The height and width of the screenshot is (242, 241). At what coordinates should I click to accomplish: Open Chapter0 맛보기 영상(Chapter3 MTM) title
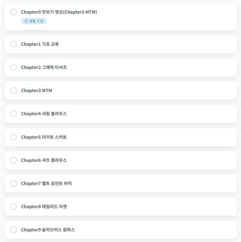click(x=59, y=12)
